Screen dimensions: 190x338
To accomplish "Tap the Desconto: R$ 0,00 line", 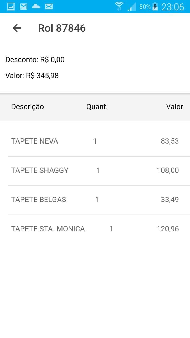I will 35,60.
